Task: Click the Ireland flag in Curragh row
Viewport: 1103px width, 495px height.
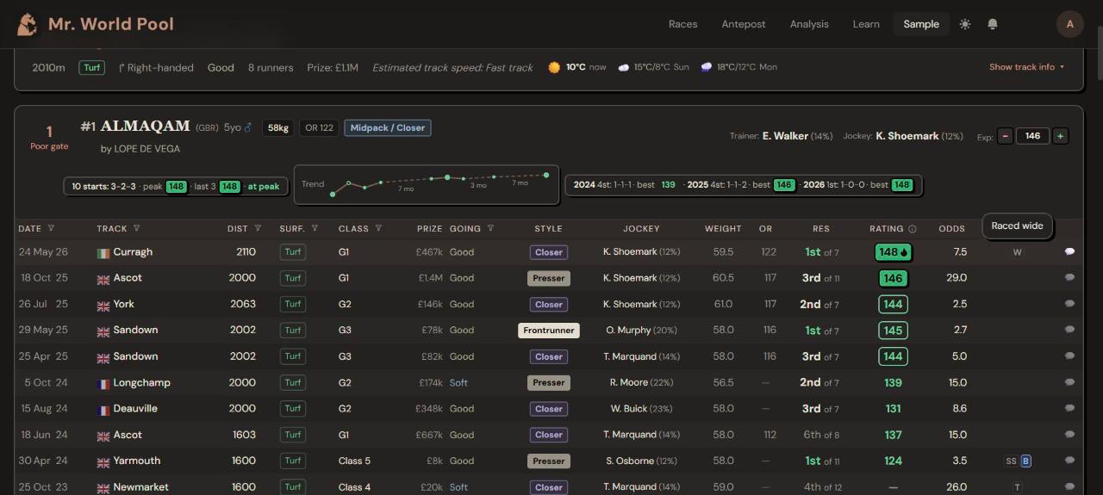Action: [x=103, y=253]
